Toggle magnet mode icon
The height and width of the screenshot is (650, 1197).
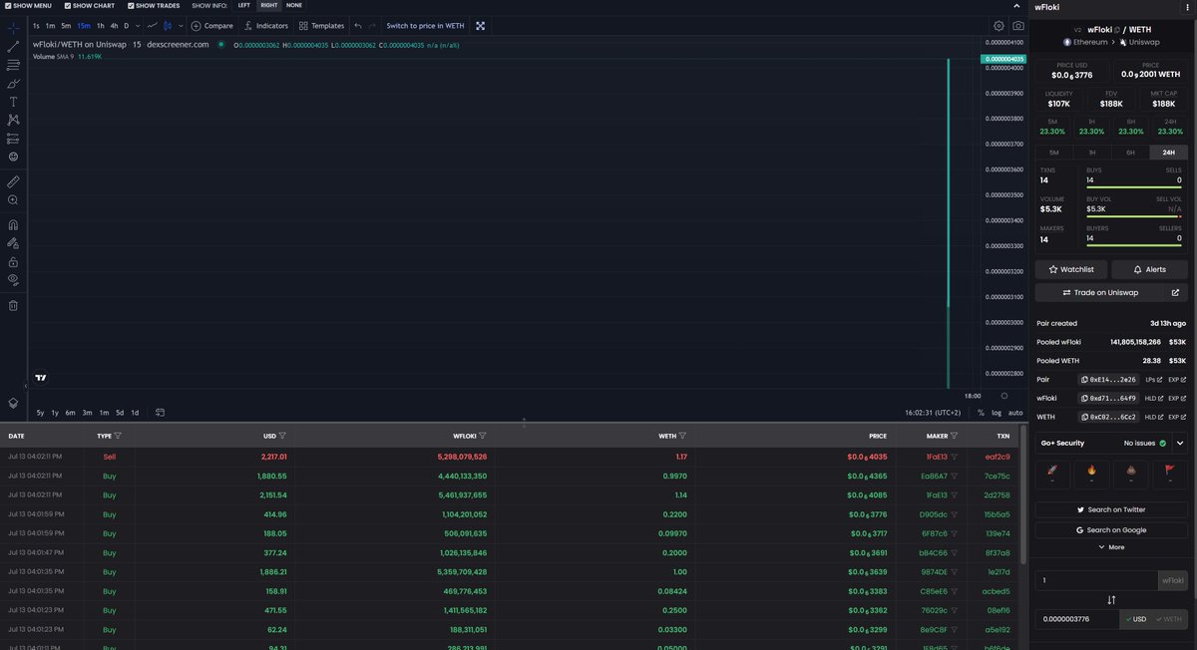(13, 224)
